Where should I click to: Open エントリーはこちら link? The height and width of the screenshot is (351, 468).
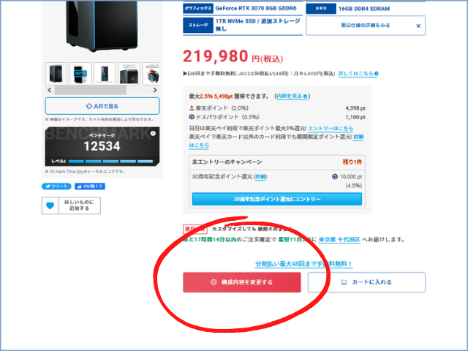[x=331, y=129]
